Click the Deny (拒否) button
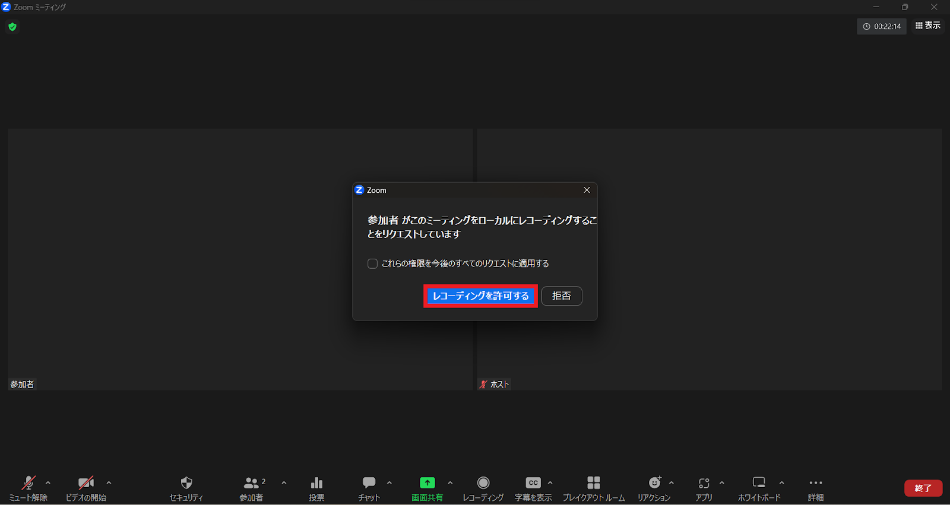The height and width of the screenshot is (505, 950). pos(561,296)
